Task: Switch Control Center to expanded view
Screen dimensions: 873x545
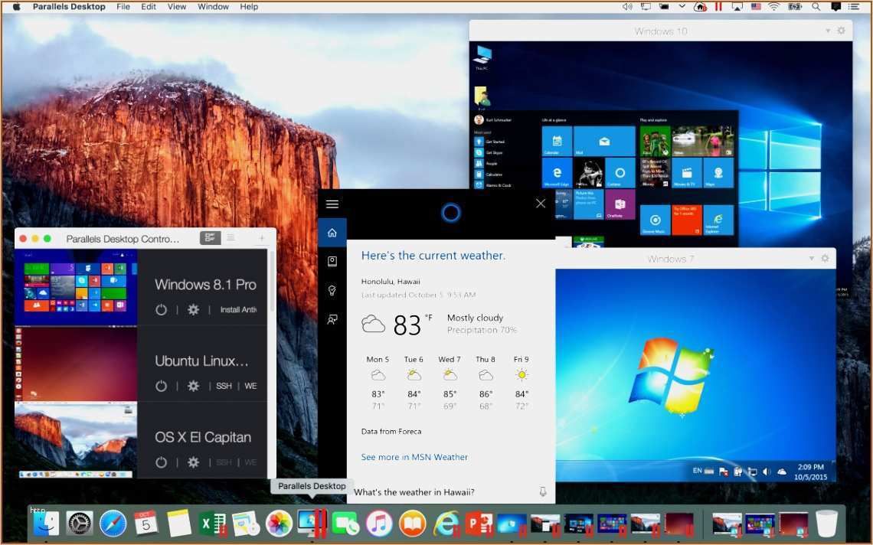Action: coord(210,238)
